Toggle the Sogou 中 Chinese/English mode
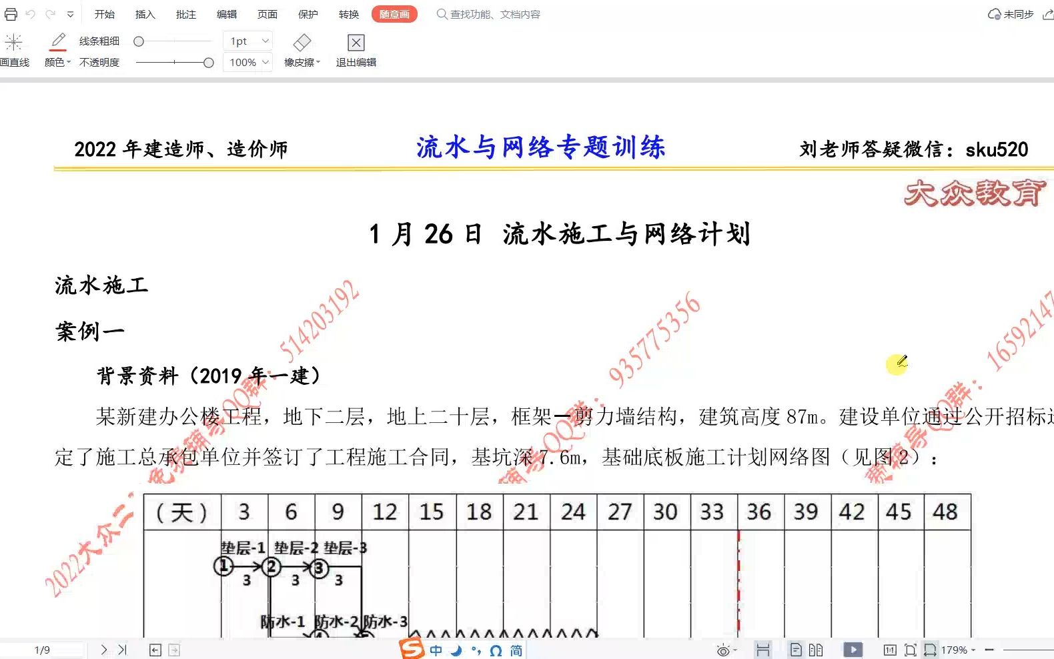This screenshot has height=659, width=1054. (x=436, y=650)
